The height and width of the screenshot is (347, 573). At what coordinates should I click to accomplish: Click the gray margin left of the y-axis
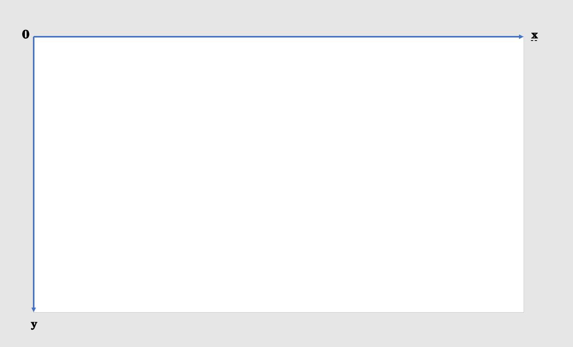[x=15, y=172]
